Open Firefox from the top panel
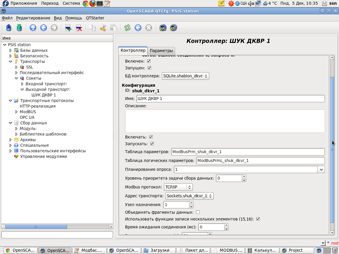 click(93, 4)
